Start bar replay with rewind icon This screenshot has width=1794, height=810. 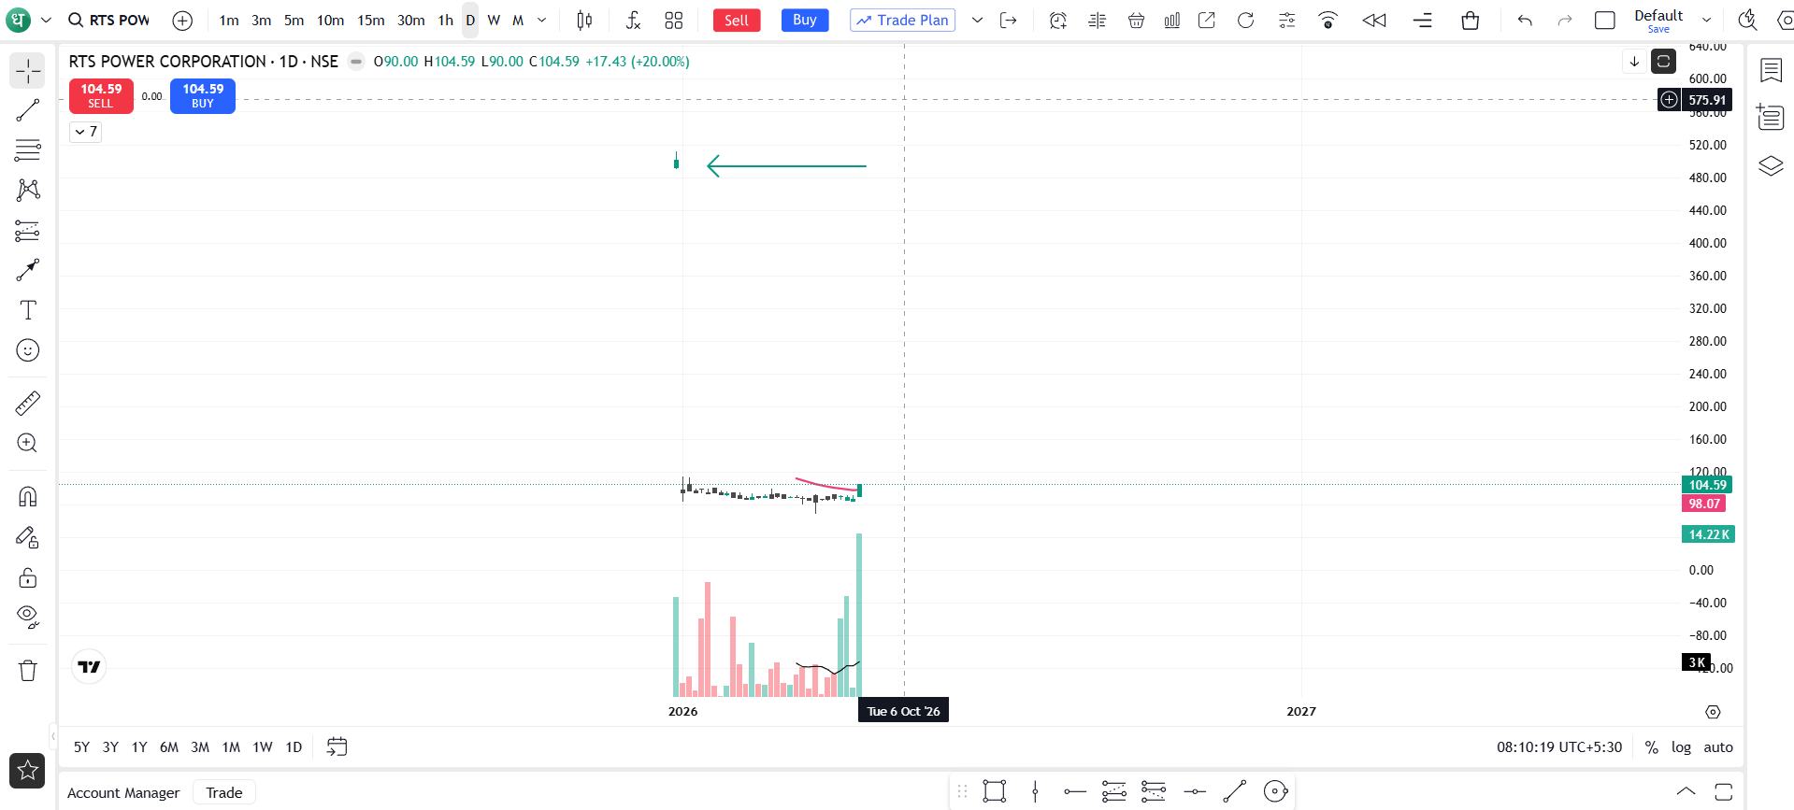tap(1374, 21)
